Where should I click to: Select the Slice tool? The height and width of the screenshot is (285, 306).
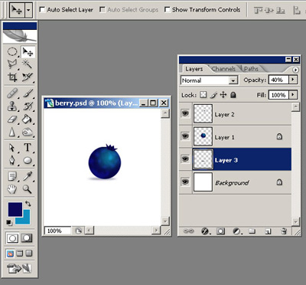click(x=28, y=77)
